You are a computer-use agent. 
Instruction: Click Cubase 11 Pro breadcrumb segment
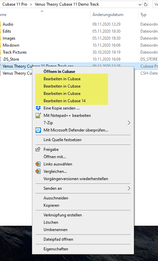pos(15,4)
